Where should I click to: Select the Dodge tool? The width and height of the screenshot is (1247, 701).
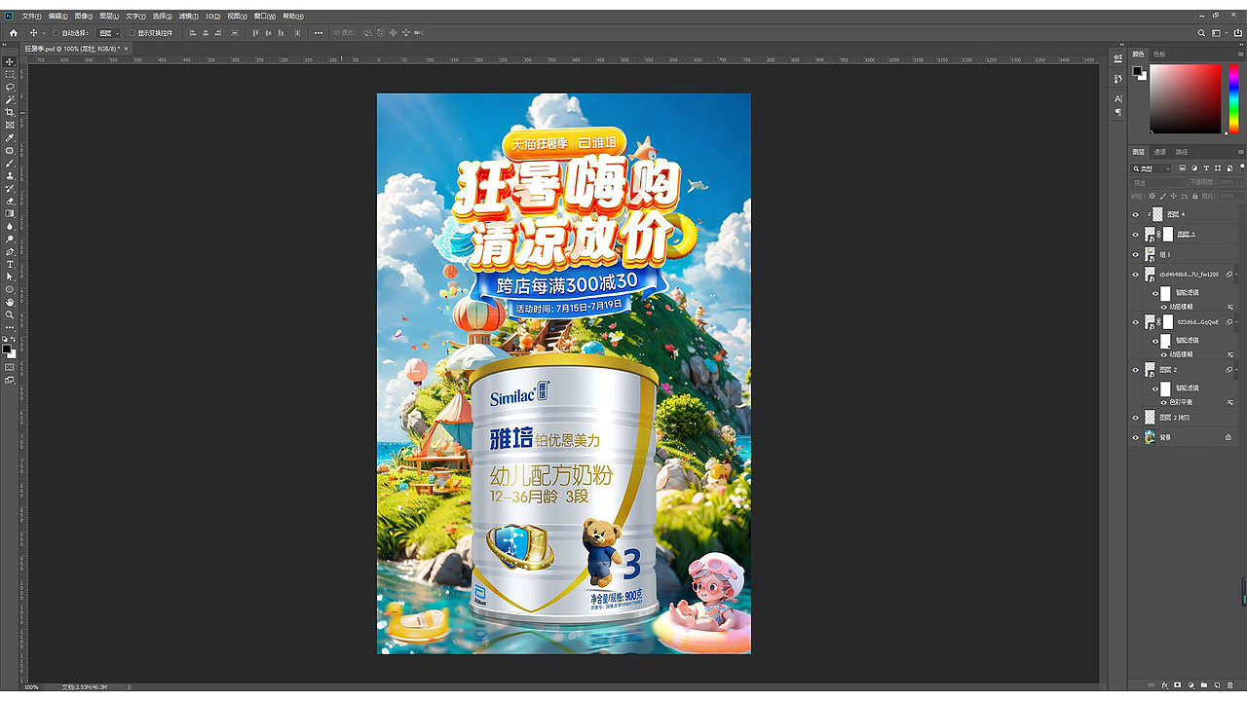(x=10, y=239)
